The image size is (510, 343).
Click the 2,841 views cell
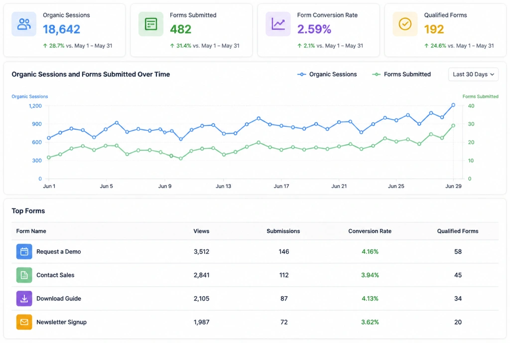[x=201, y=275]
